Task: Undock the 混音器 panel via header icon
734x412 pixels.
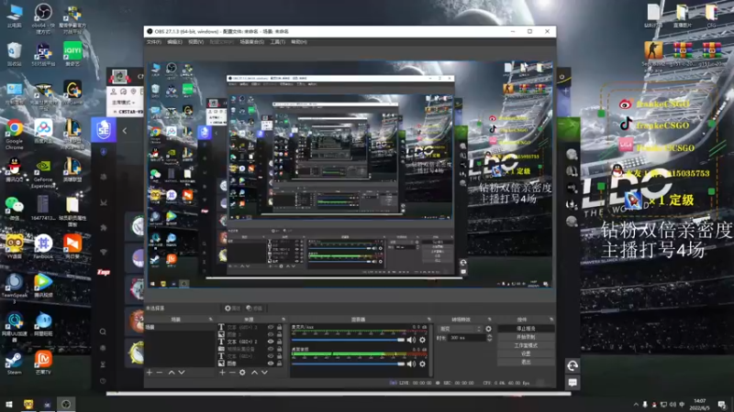Action: click(x=428, y=320)
